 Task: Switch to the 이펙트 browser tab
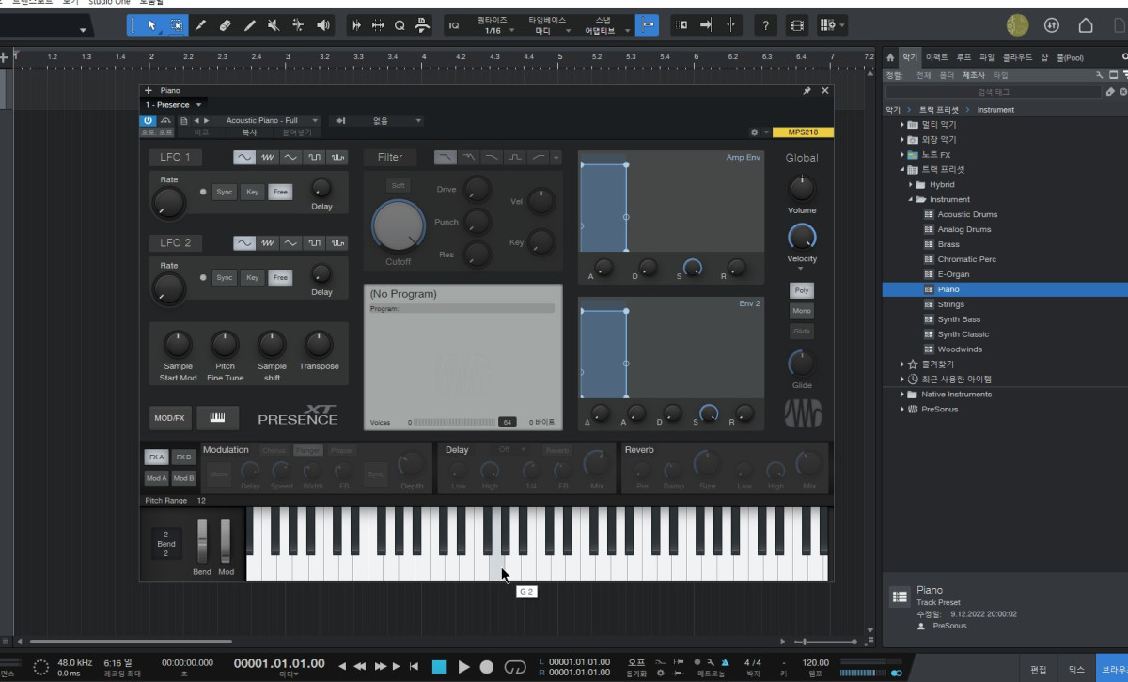click(x=937, y=57)
